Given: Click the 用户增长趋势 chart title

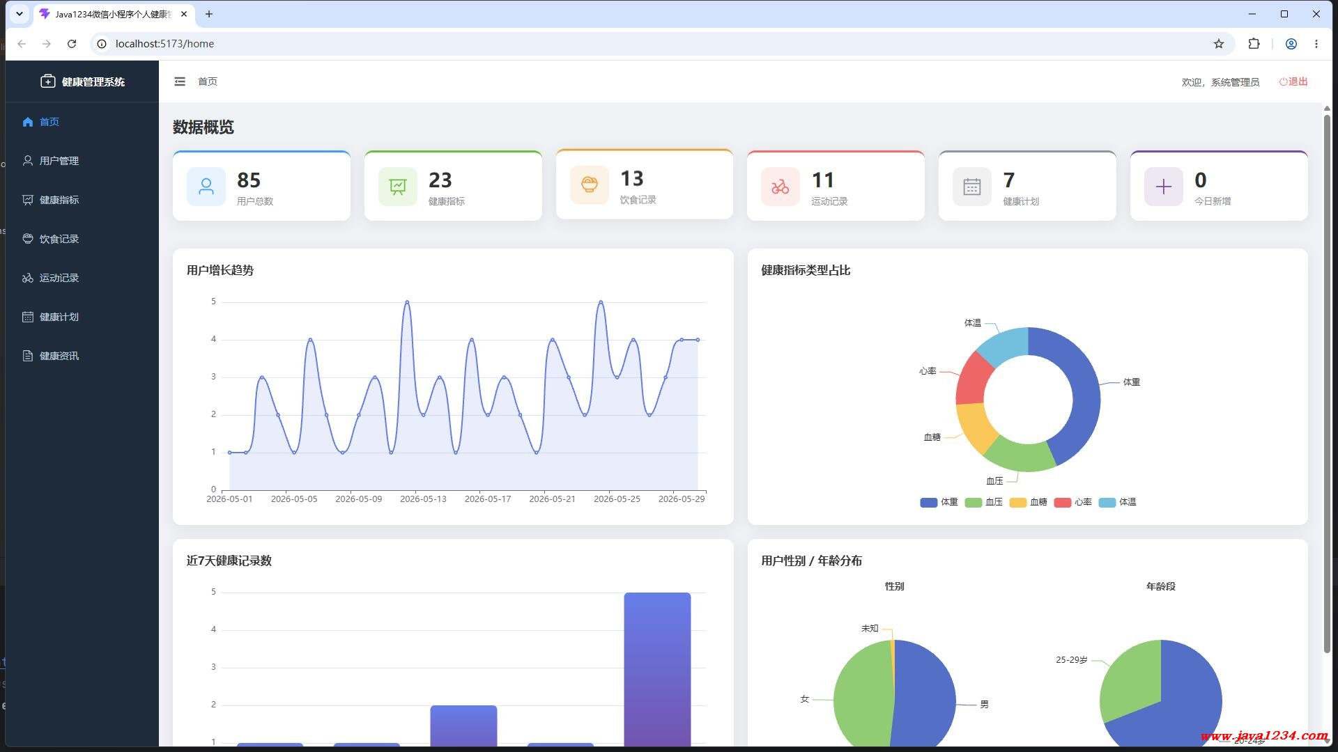Looking at the screenshot, I should tap(220, 270).
